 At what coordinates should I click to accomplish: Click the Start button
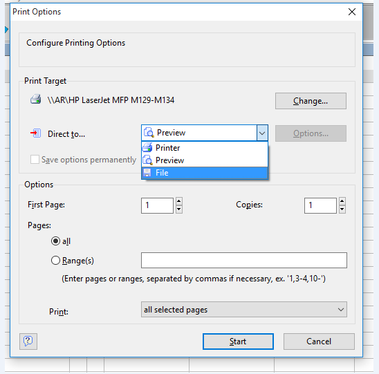pos(238,342)
